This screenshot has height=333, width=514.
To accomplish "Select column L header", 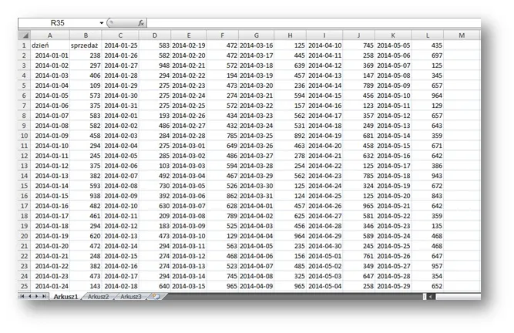I will pyautogui.click(x=428, y=35).
